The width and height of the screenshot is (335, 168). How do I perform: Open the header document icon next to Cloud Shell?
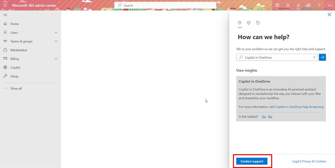tap(288, 5)
